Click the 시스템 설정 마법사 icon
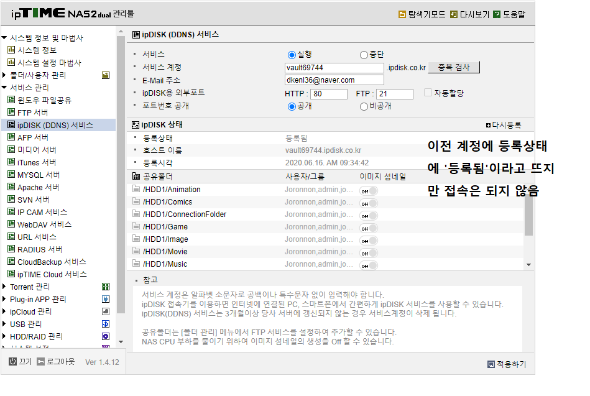The height and width of the screenshot is (396, 590). (11, 62)
